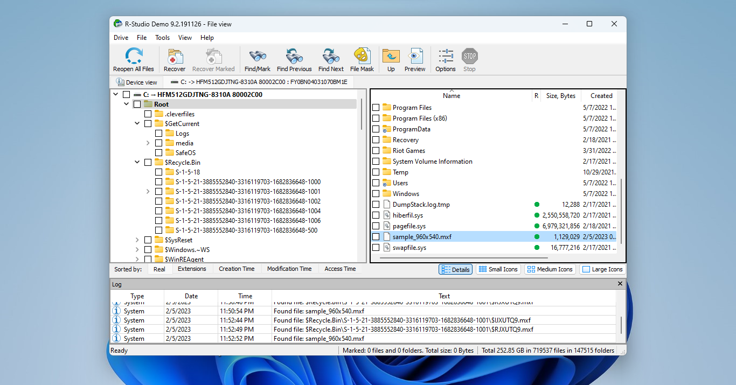Expand the media folder node

click(x=148, y=143)
